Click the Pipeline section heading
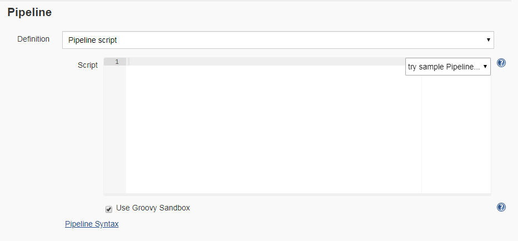518x241 pixels. (x=29, y=12)
